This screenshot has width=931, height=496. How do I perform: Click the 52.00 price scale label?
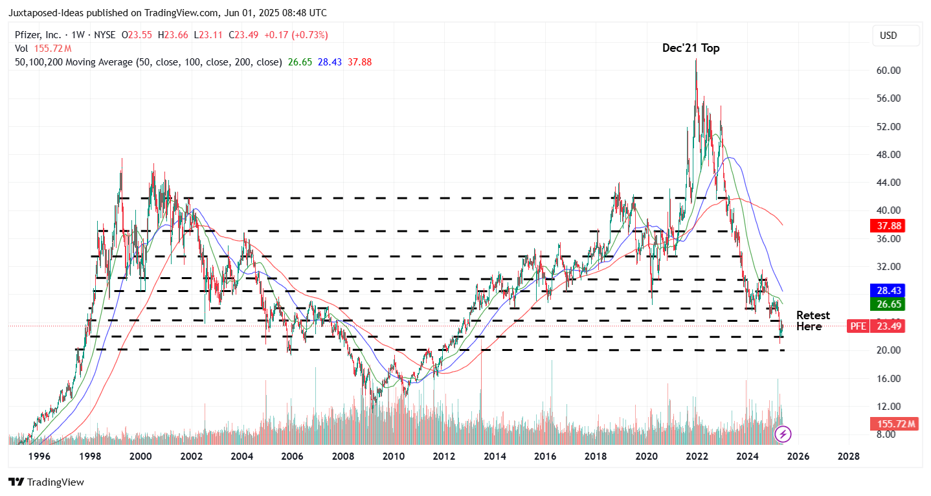click(890, 126)
